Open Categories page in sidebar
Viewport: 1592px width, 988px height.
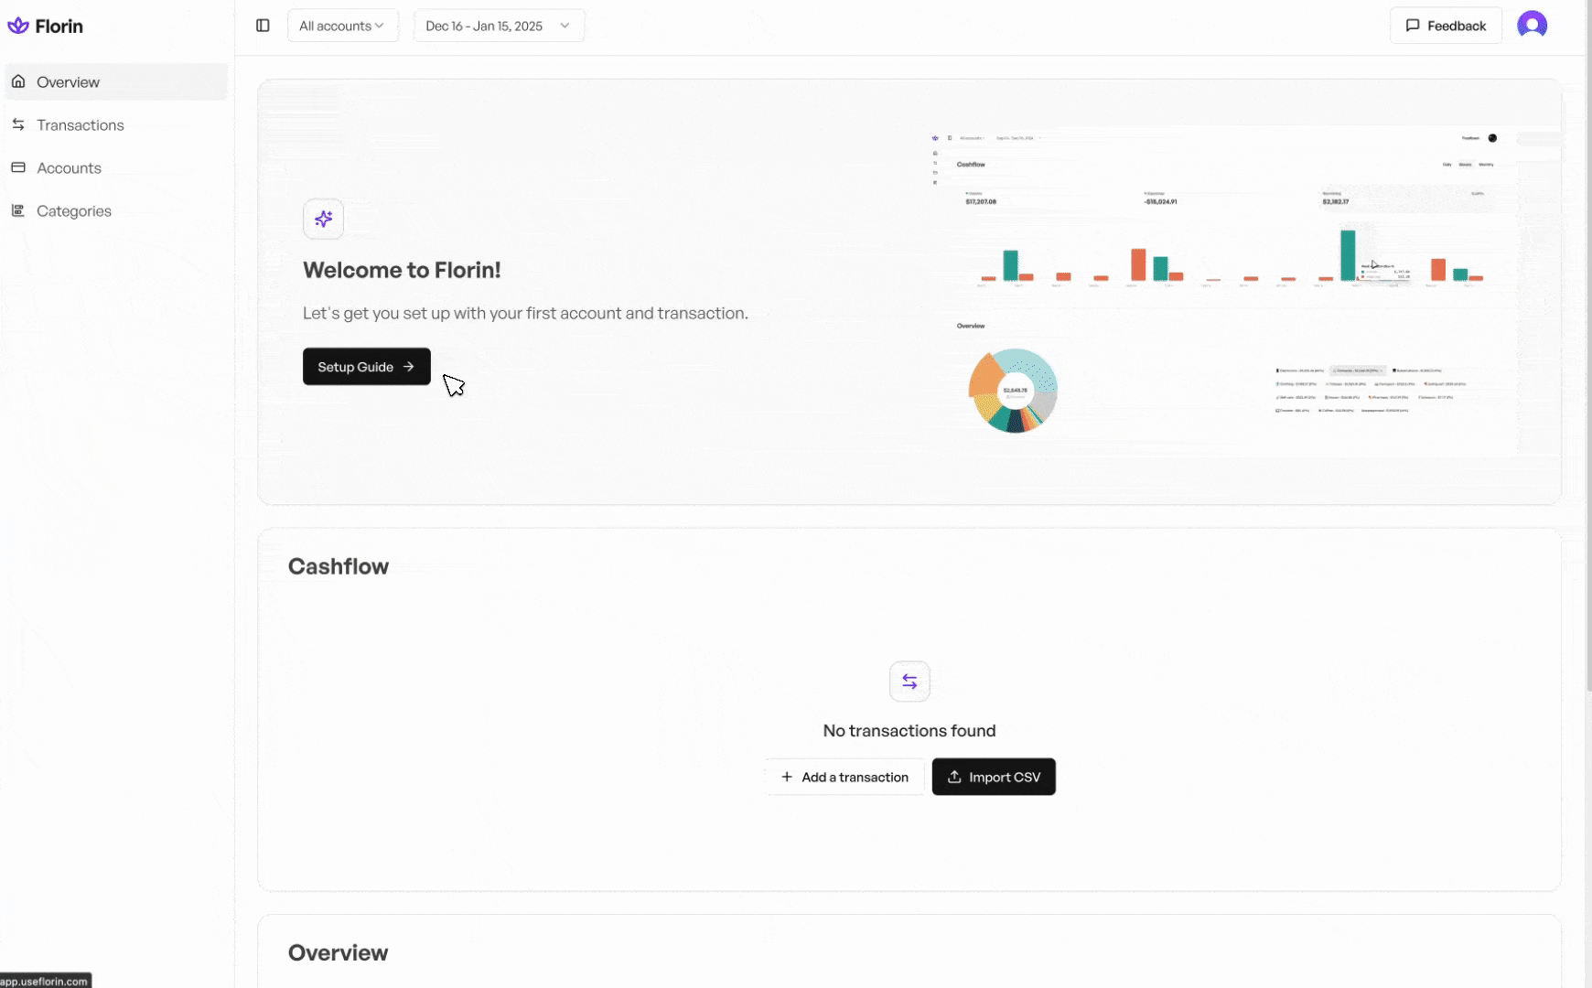[x=116, y=211]
